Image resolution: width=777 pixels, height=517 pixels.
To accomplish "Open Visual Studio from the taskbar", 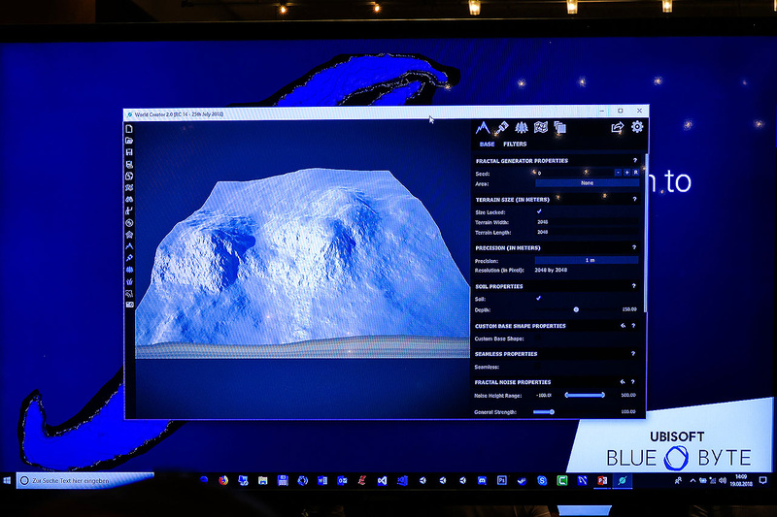I will point(382,480).
